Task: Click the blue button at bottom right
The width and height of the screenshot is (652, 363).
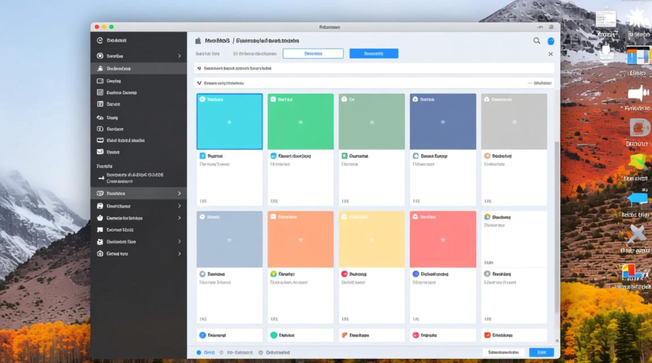Action: coord(541,352)
